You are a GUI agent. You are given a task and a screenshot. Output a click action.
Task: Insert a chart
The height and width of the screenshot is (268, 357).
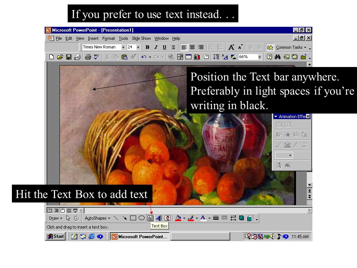coord(197,57)
